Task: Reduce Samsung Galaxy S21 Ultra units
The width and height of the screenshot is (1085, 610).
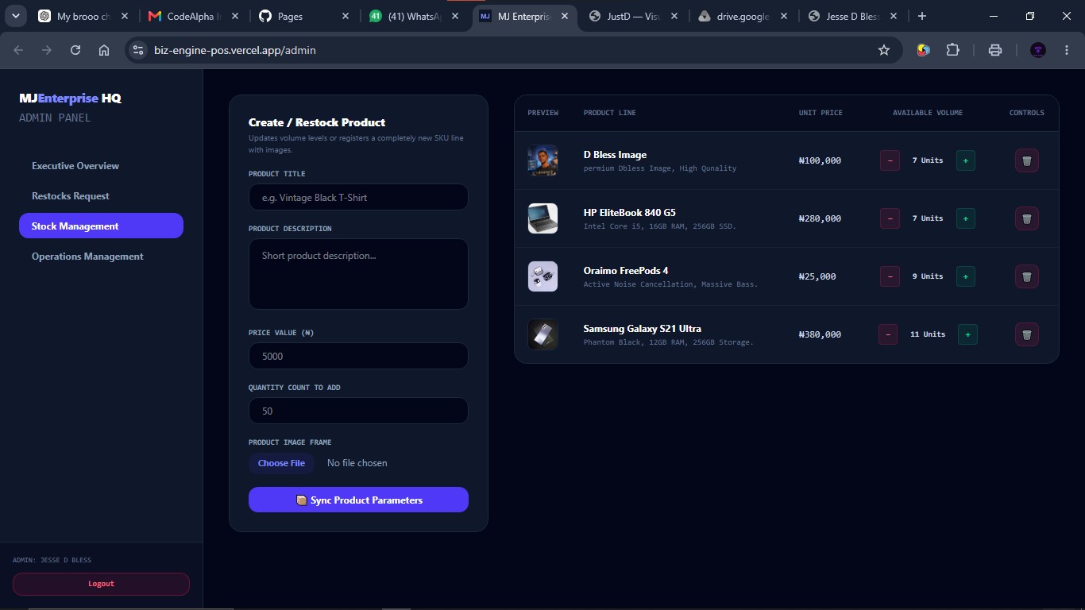Action: pos(888,334)
